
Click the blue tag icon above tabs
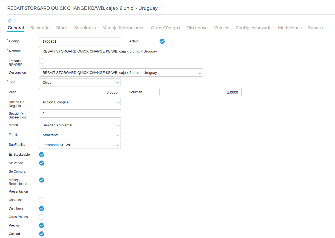(x=10, y=21)
